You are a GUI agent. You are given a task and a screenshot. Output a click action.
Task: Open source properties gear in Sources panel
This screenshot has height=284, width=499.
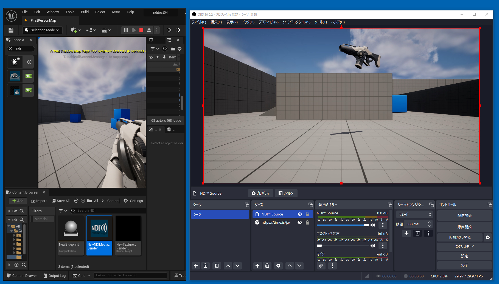278,266
